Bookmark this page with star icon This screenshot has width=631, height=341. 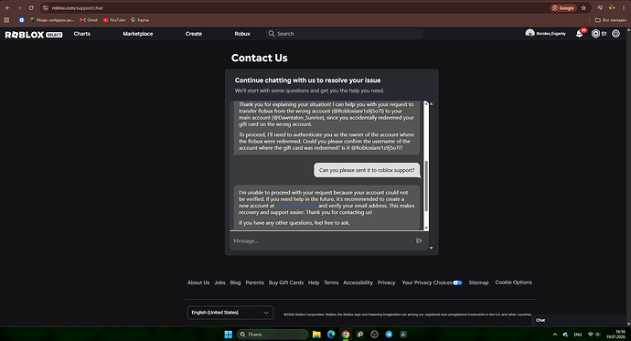(x=583, y=7)
